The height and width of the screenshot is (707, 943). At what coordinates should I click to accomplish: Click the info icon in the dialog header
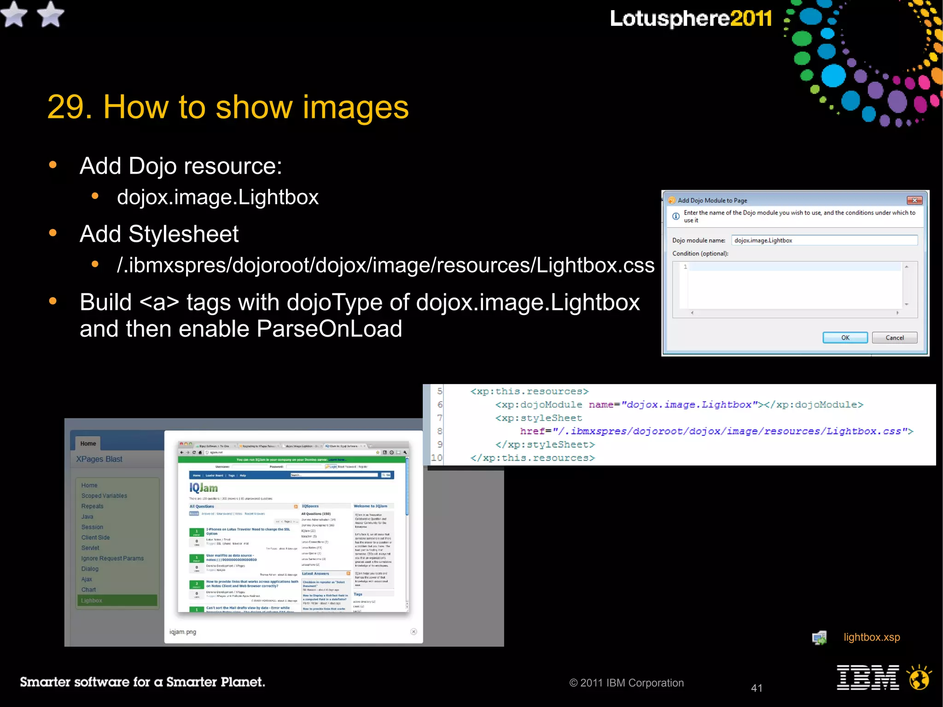675,216
